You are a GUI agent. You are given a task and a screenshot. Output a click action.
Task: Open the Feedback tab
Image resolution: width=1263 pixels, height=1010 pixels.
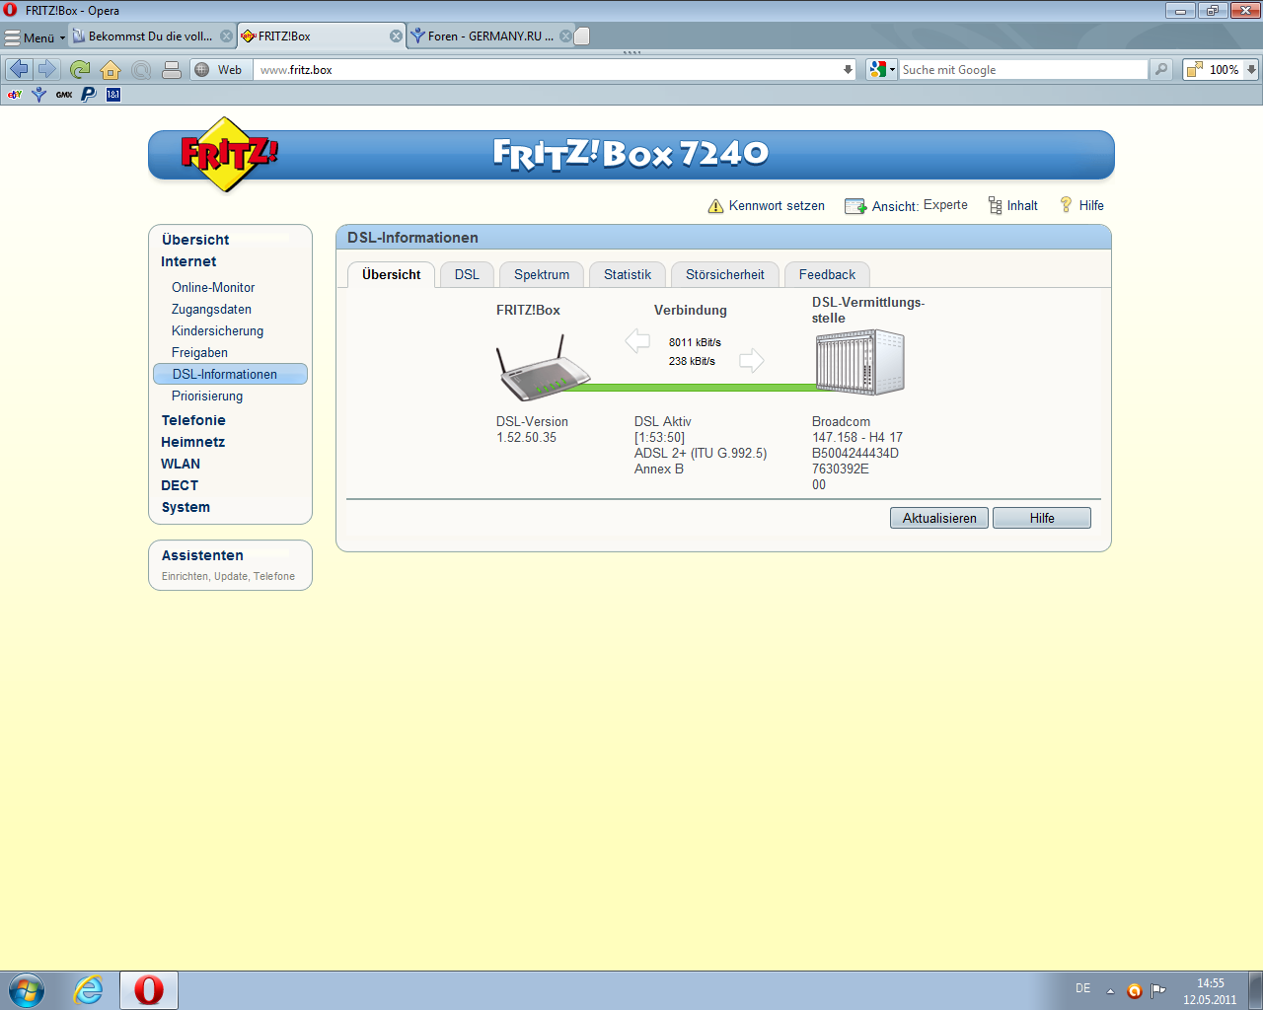tap(827, 275)
